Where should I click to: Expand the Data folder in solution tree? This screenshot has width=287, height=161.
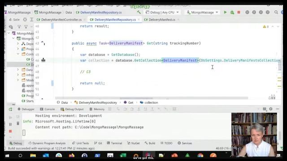point(18,70)
